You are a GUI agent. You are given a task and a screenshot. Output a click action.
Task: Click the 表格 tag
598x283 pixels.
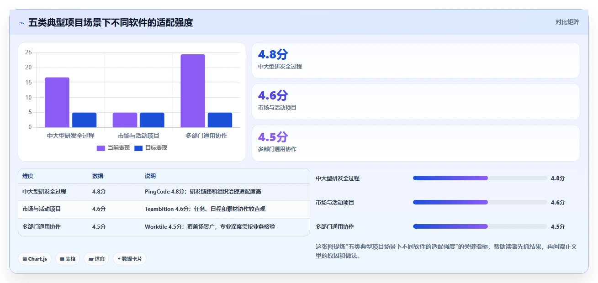coord(68,259)
